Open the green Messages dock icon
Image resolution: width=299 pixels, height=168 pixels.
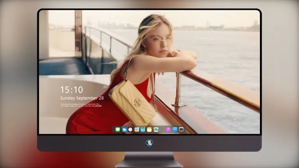coord(118,129)
